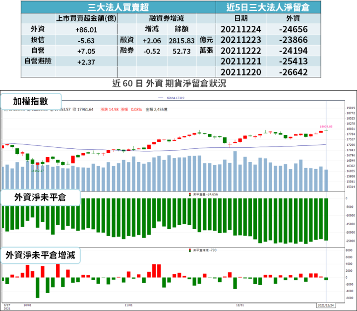The height and width of the screenshot is (311, 357).
Task: Click the 近5日三大法人淨留倉 header
Action: click(268, 7)
